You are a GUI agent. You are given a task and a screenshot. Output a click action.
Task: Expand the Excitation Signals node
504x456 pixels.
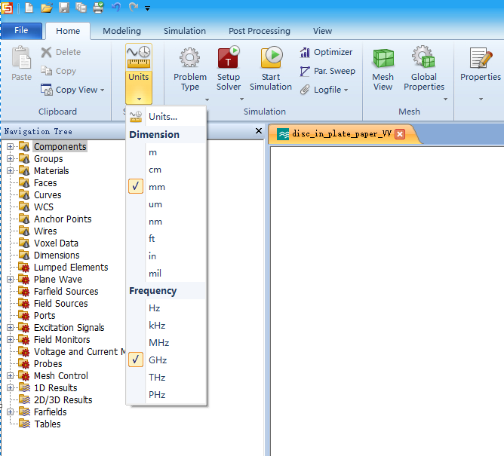coord(10,328)
